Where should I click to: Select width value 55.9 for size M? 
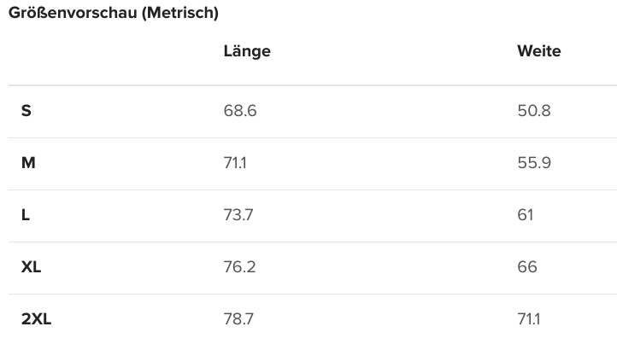[x=534, y=163]
